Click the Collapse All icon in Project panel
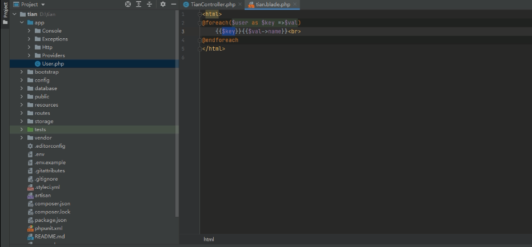Image resolution: width=532 pixels, height=247 pixels. pos(150,4)
